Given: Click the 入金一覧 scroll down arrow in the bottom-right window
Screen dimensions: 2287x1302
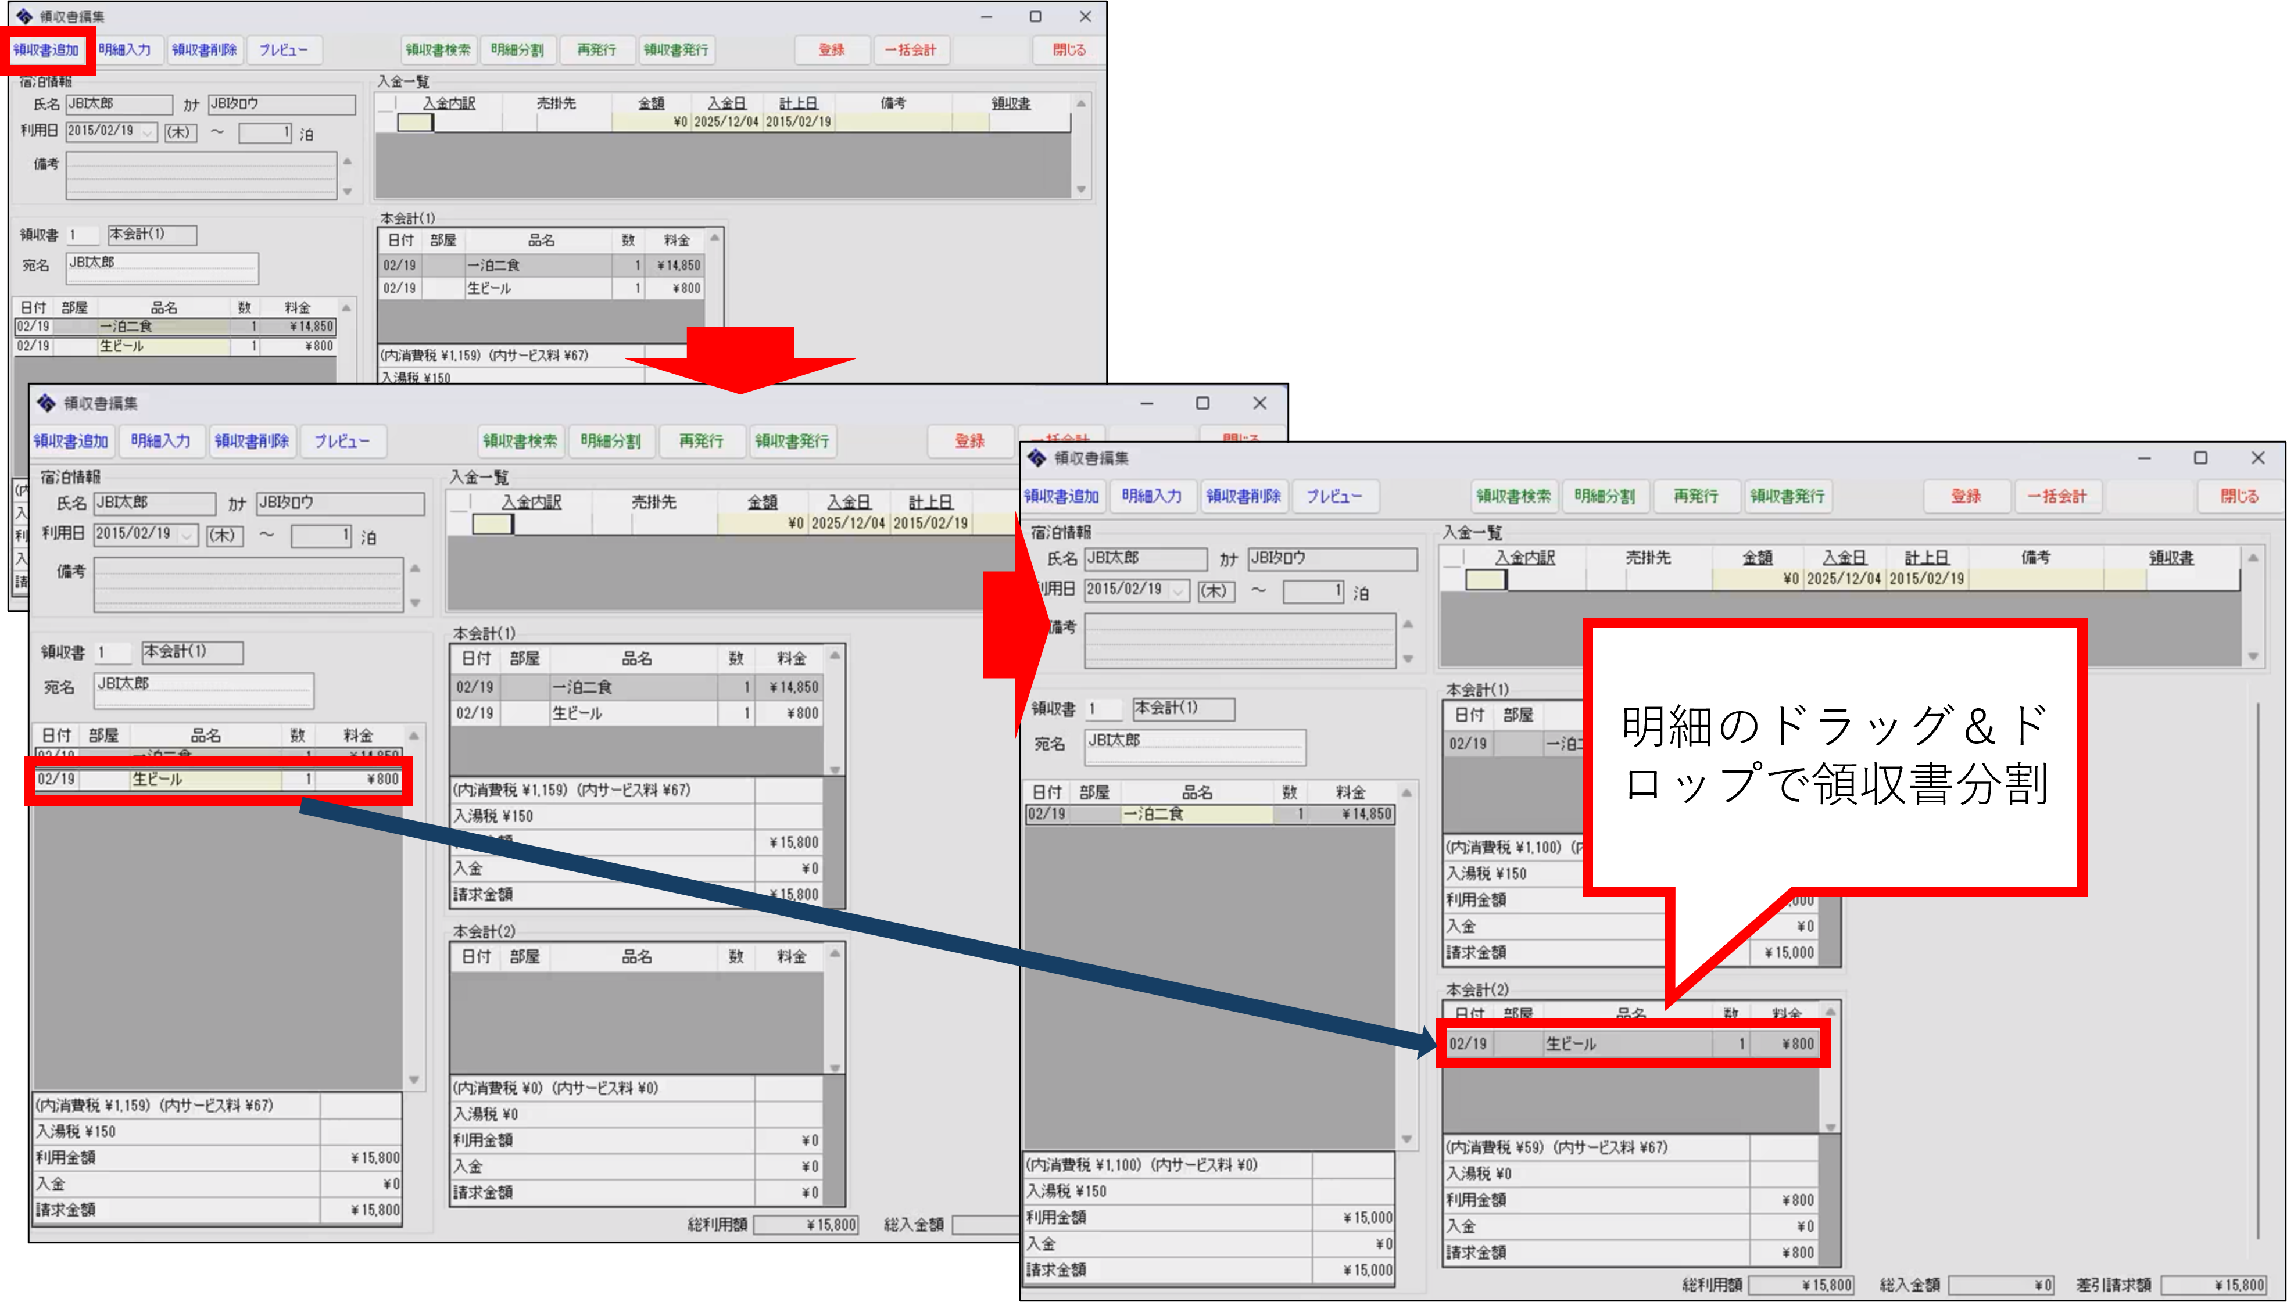Looking at the screenshot, I should click(2253, 657).
